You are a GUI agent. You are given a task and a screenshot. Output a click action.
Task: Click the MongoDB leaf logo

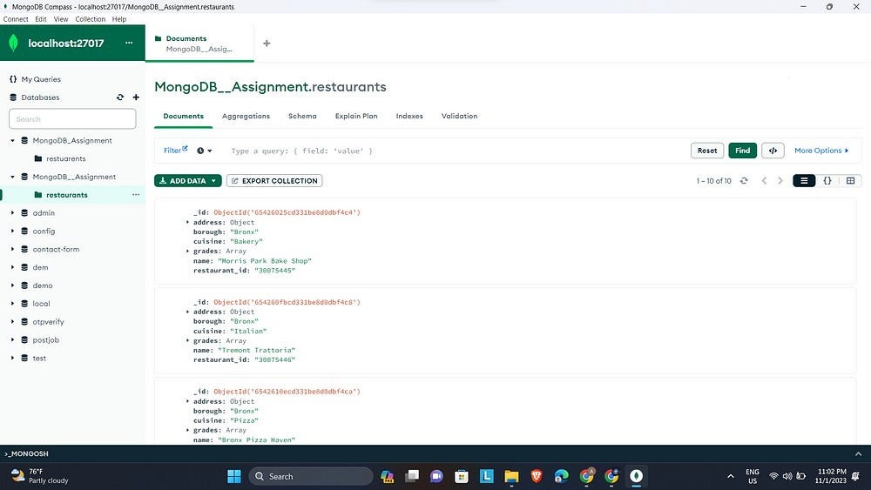(x=14, y=43)
